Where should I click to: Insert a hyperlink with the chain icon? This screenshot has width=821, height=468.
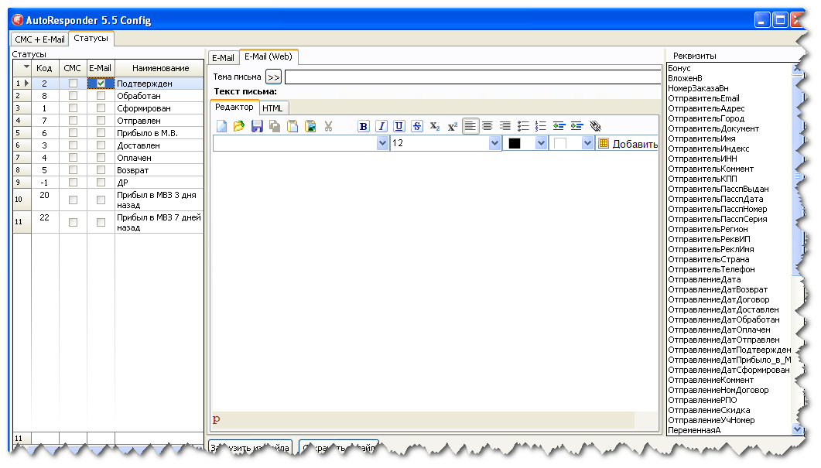pyautogui.click(x=595, y=126)
